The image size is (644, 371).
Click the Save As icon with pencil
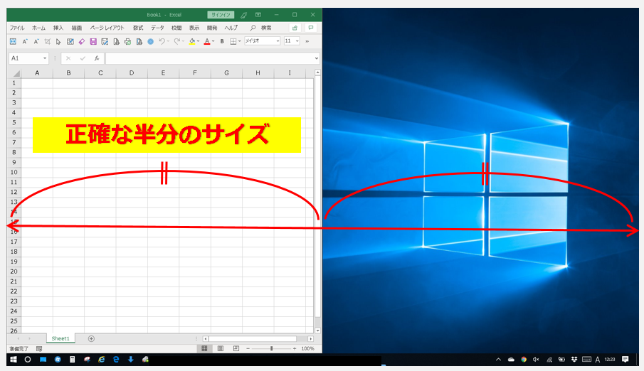105,41
